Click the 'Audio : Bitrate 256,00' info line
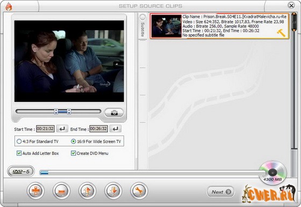301x207 pixels. [220, 26]
